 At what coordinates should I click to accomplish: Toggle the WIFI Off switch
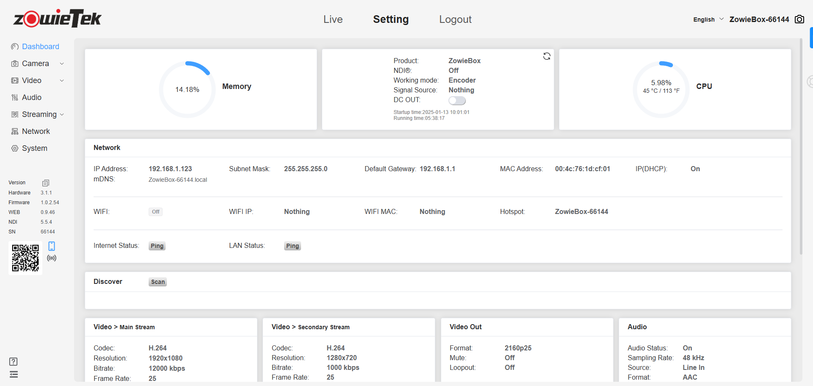(155, 212)
